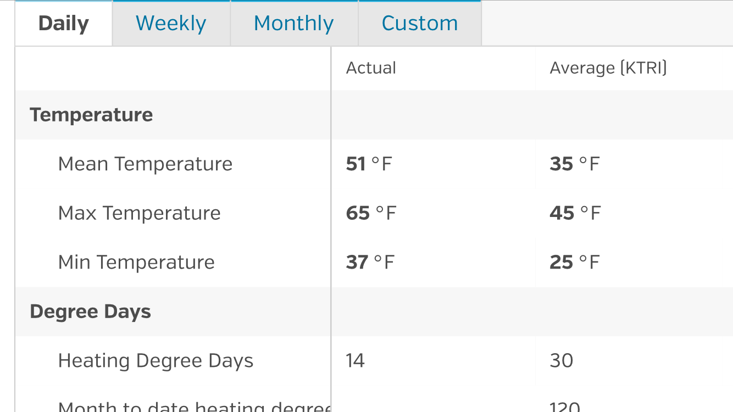Select the Mean Temperature row label
The width and height of the screenshot is (733, 412).
coord(145,164)
